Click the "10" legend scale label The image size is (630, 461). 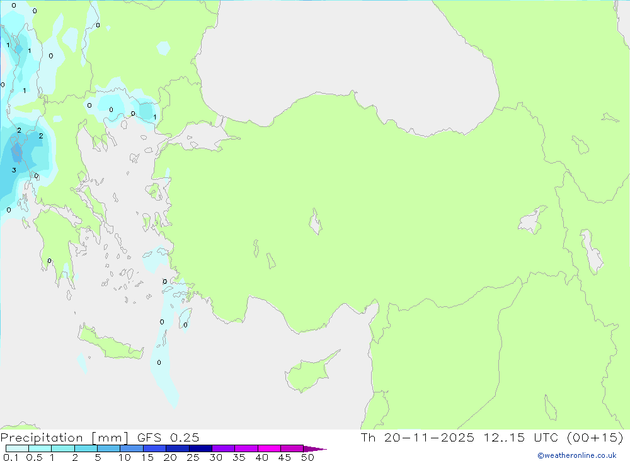tap(125, 457)
